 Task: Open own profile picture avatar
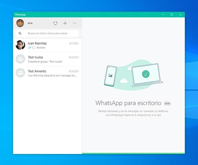[20, 23]
